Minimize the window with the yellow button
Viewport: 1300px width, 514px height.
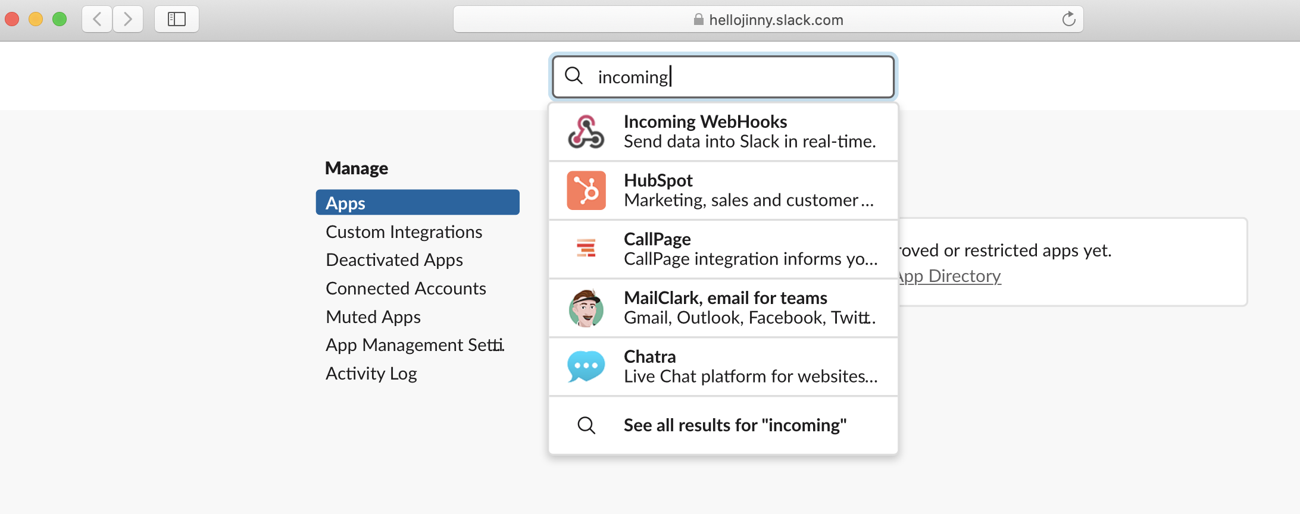click(36, 19)
